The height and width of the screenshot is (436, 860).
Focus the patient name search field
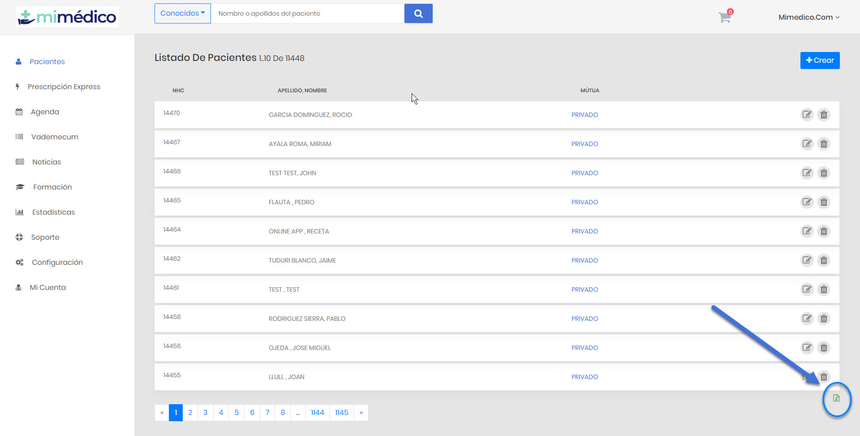pyautogui.click(x=307, y=13)
